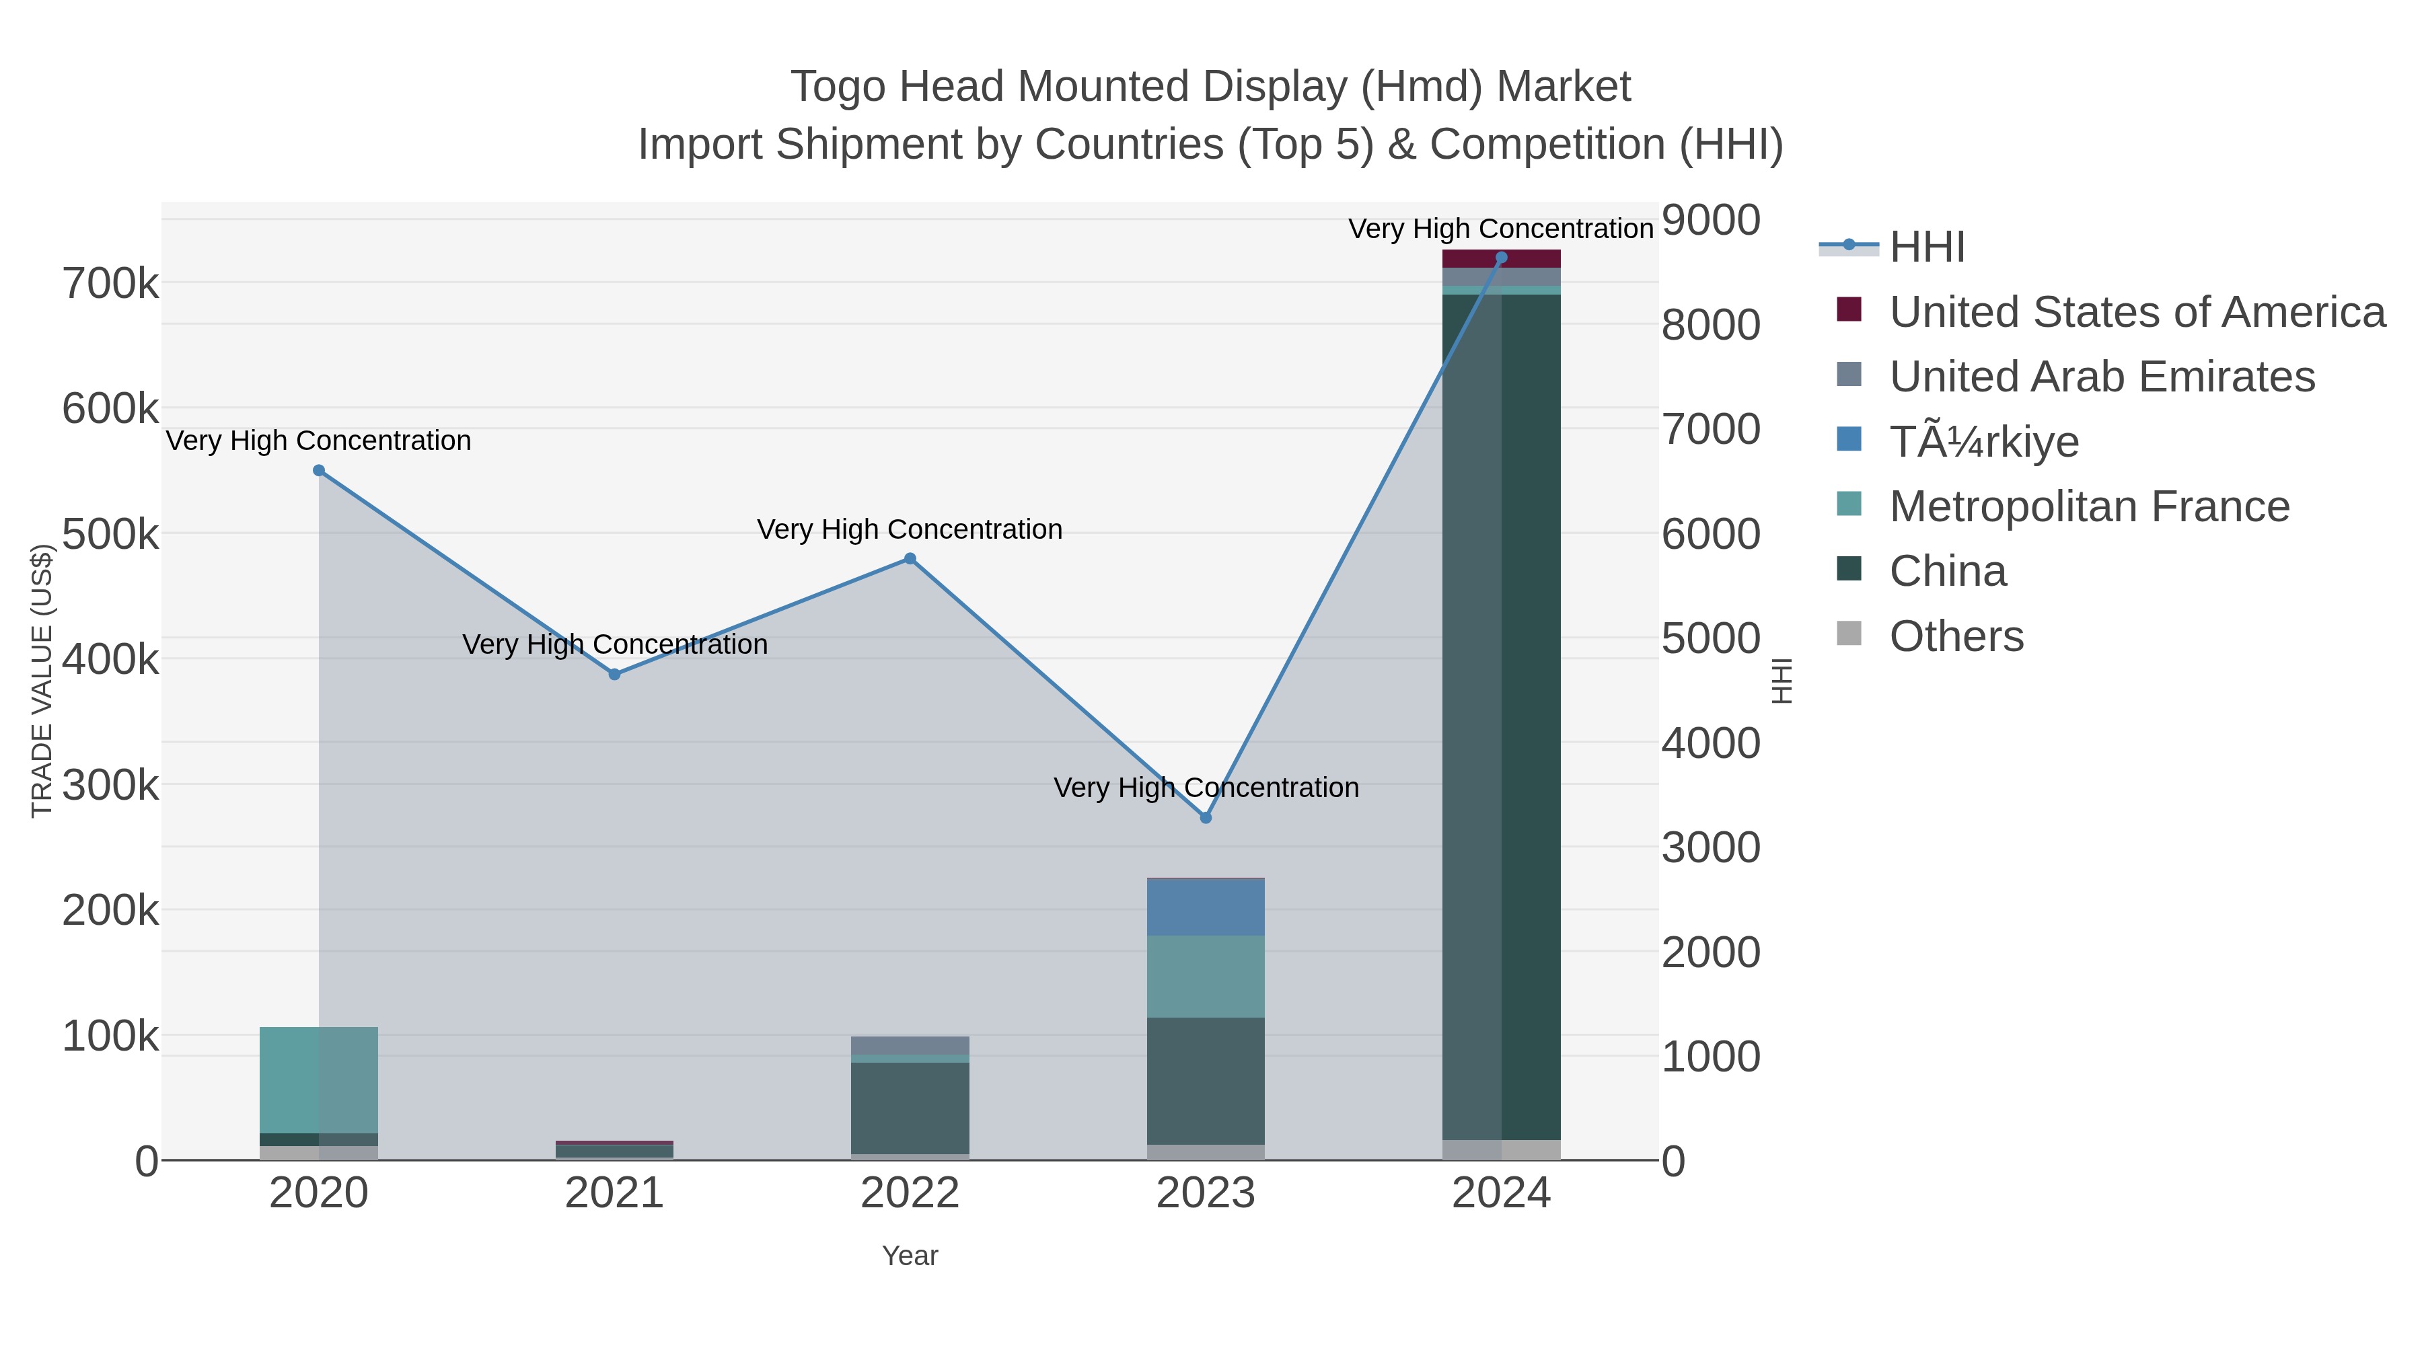The height and width of the screenshot is (1362, 2422).
Task: Click the HHI line marker for 2024
Action: [1502, 258]
